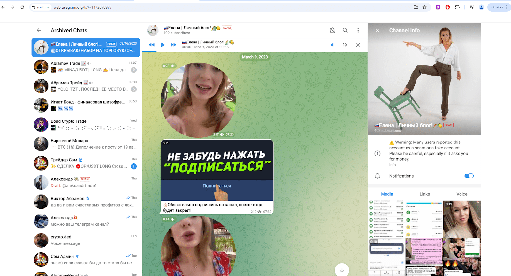Close the Channel Info panel
The height and width of the screenshot is (276, 511).
tap(378, 30)
